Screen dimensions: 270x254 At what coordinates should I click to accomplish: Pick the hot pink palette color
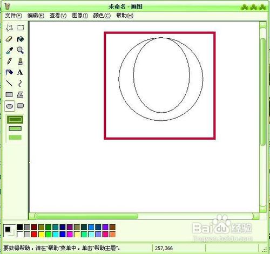click(x=105, y=234)
